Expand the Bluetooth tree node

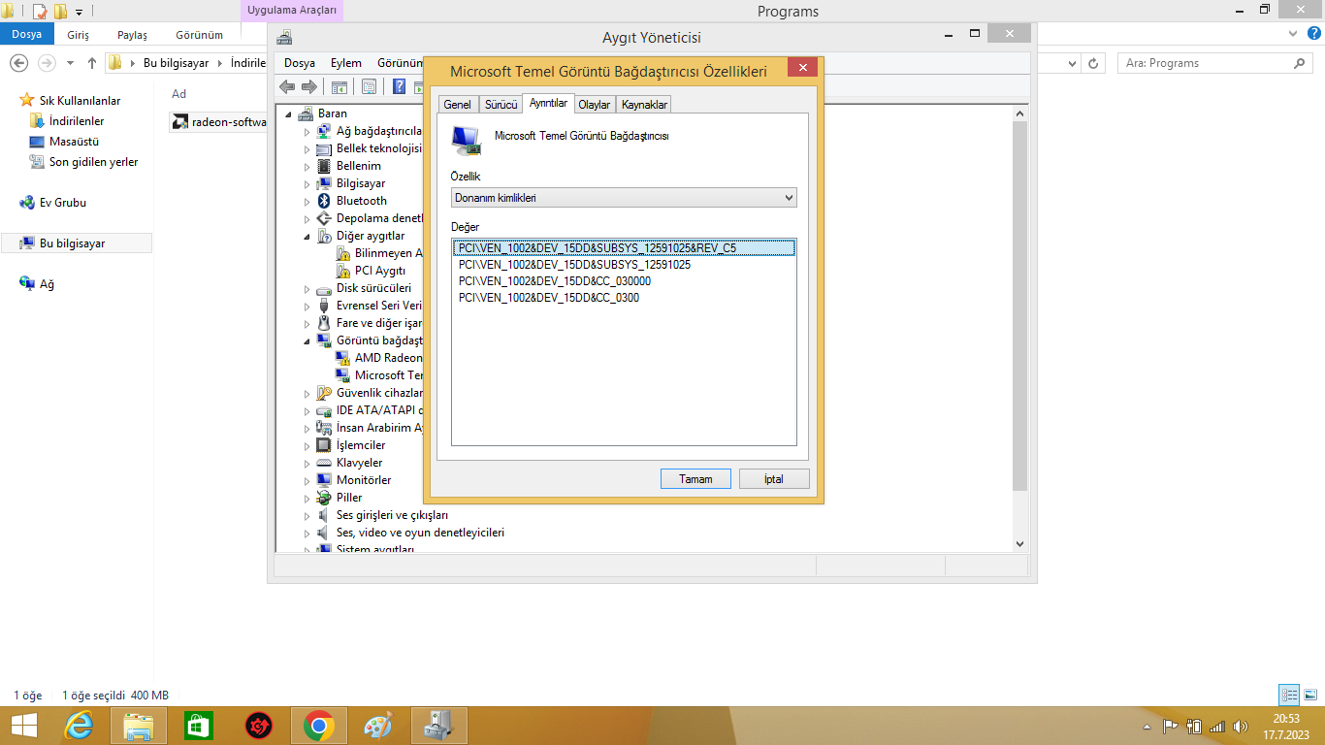(307, 202)
